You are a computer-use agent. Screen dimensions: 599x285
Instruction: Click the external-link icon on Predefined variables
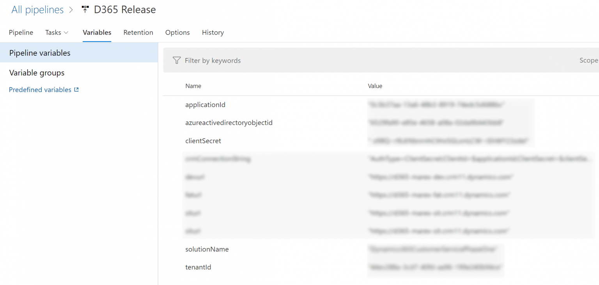76,89
